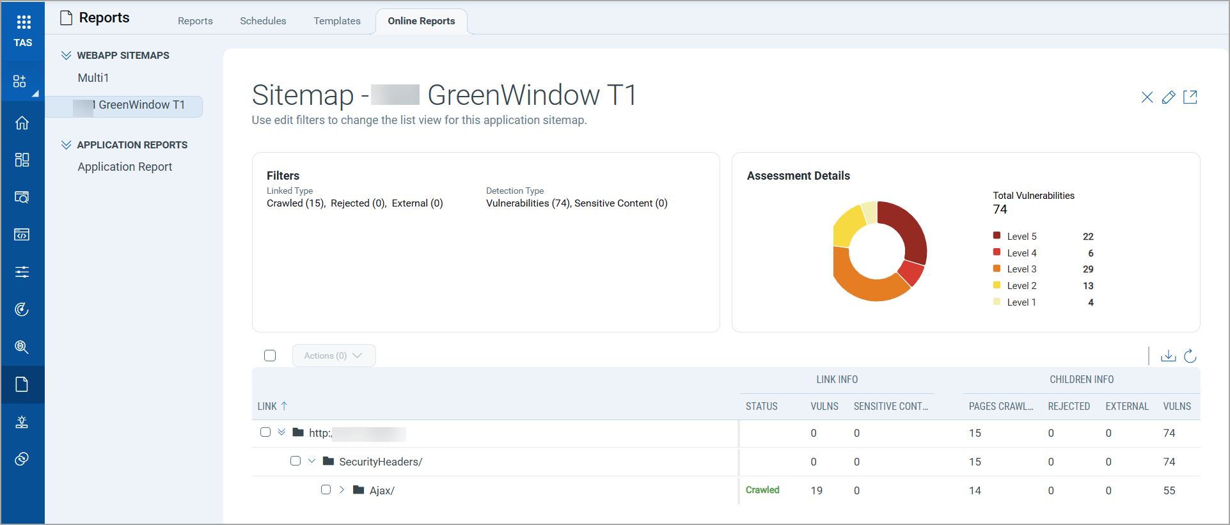Image resolution: width=1230 pixels, height=525 pixels.
Task: Open the TAS app picker grid
Action: (23, 22)
